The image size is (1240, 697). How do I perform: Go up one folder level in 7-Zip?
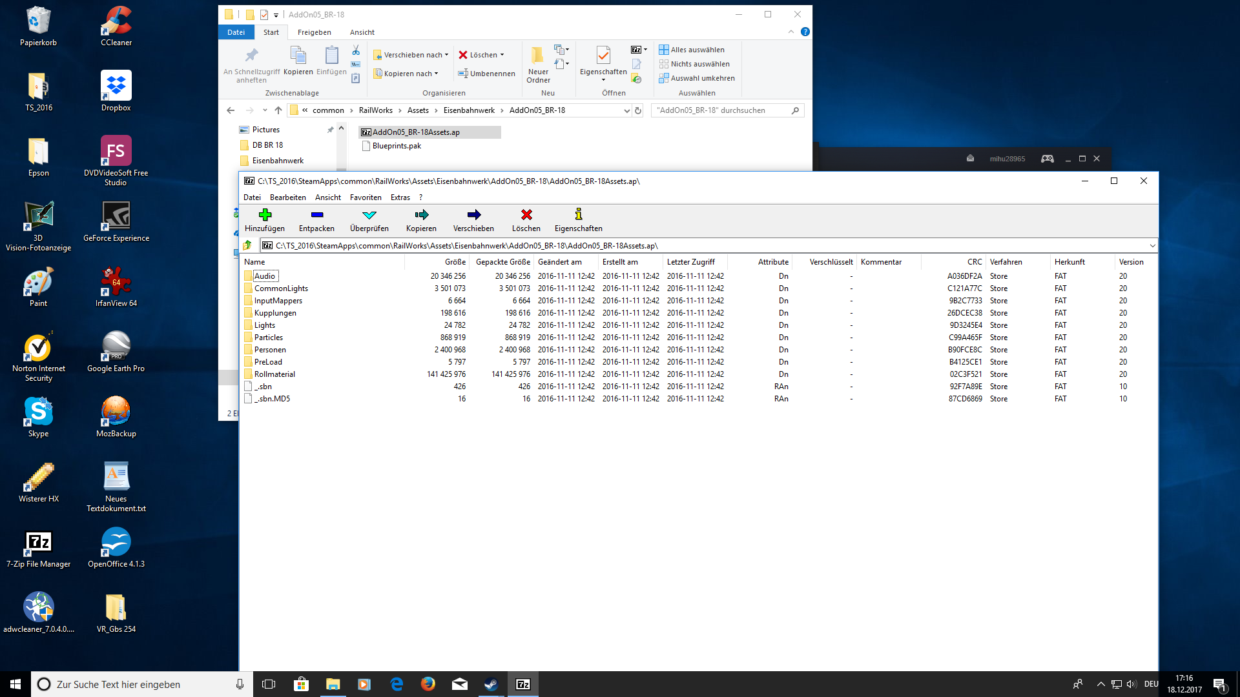[x=247, y=245]
